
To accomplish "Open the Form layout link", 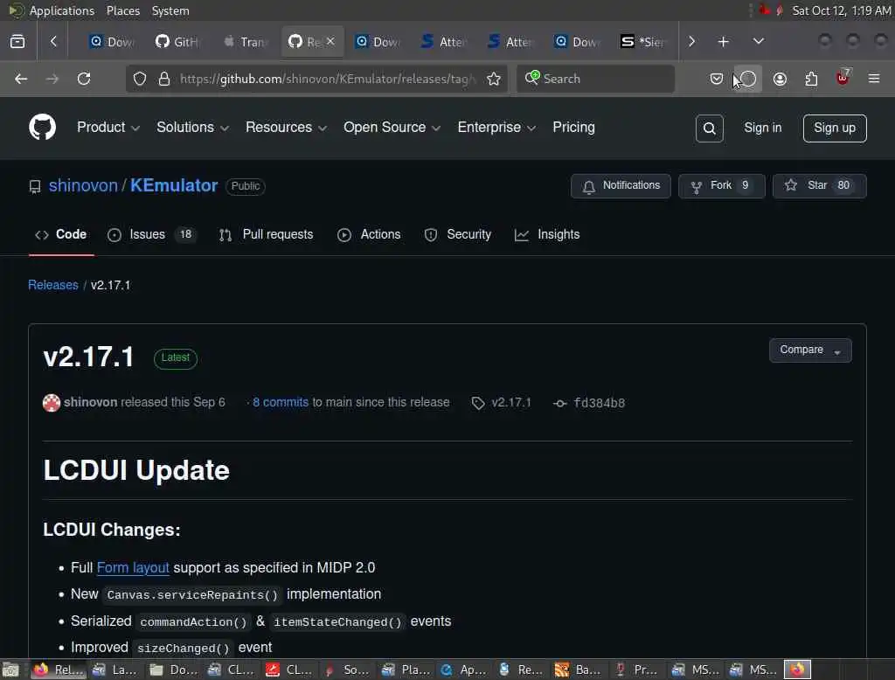I will pos(133,567).
